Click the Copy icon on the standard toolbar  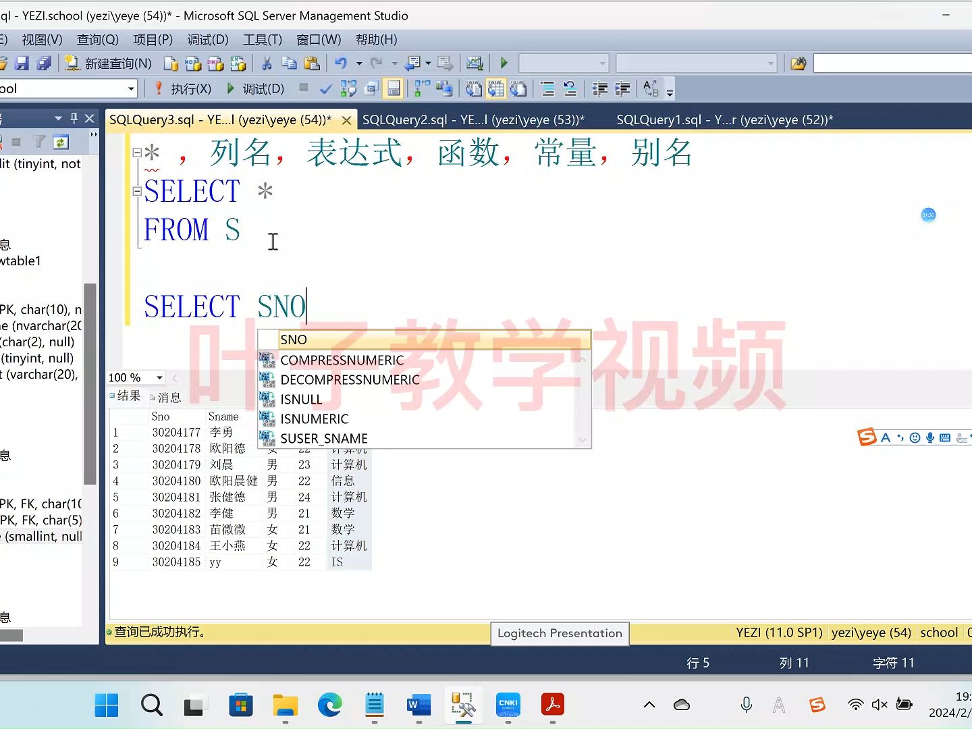(x=289, y=63)
